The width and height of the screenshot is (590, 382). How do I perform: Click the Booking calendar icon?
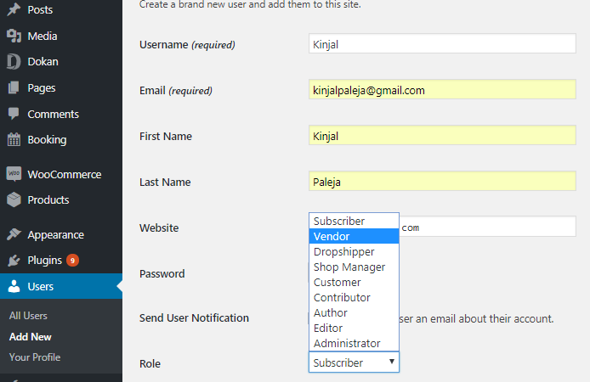coord(14,139)
